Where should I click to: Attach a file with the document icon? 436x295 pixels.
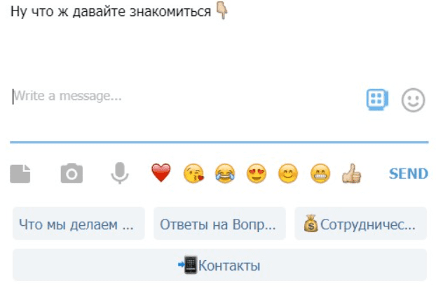click(20, 174)
